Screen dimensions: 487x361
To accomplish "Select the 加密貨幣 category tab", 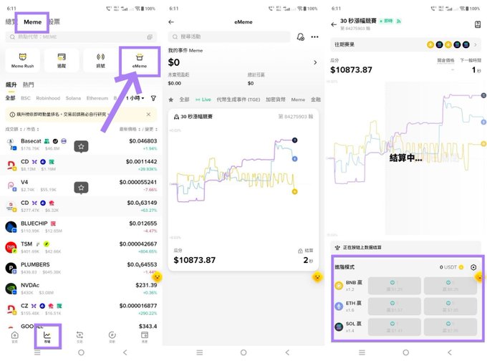I will [x=276, y=100].
